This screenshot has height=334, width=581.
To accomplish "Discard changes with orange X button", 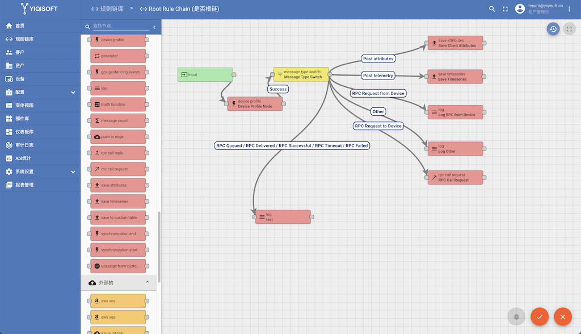I will tap(563, 316).
